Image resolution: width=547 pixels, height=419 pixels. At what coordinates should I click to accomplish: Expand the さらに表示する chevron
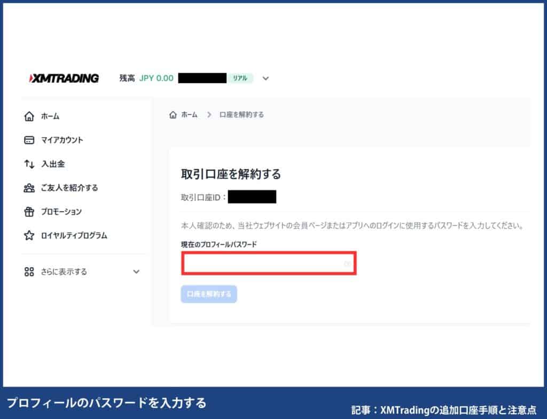click(136, 271)
